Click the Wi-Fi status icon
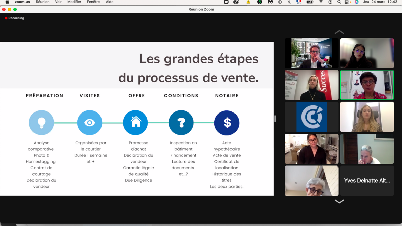Image resolution: width=402 pixels, height=226 pixels. (321, 2)
